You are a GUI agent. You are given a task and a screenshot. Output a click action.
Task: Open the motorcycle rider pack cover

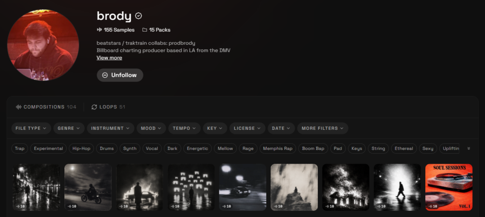[x=88, y=187]
